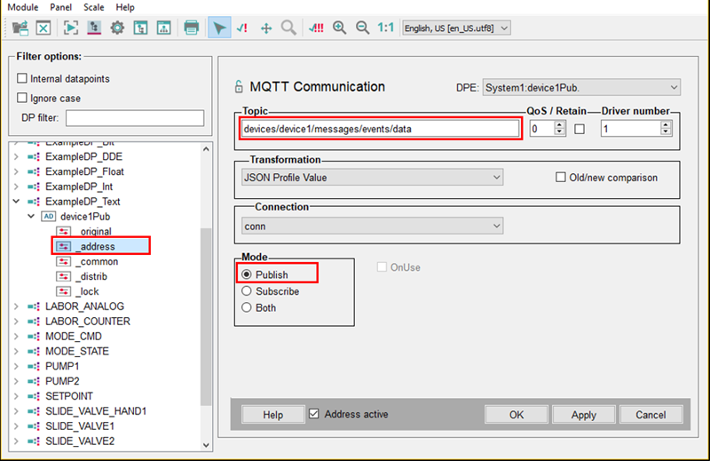Open the Connection dropdown conn

372,226
